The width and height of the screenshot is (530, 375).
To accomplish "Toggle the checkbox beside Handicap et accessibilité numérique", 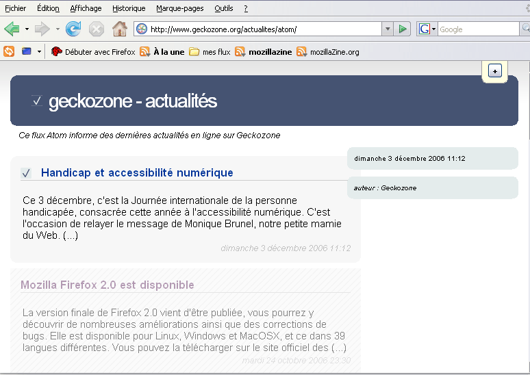I will point(26,173).
